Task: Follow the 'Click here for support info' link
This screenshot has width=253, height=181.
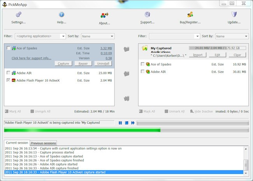Action: [32, 58]
